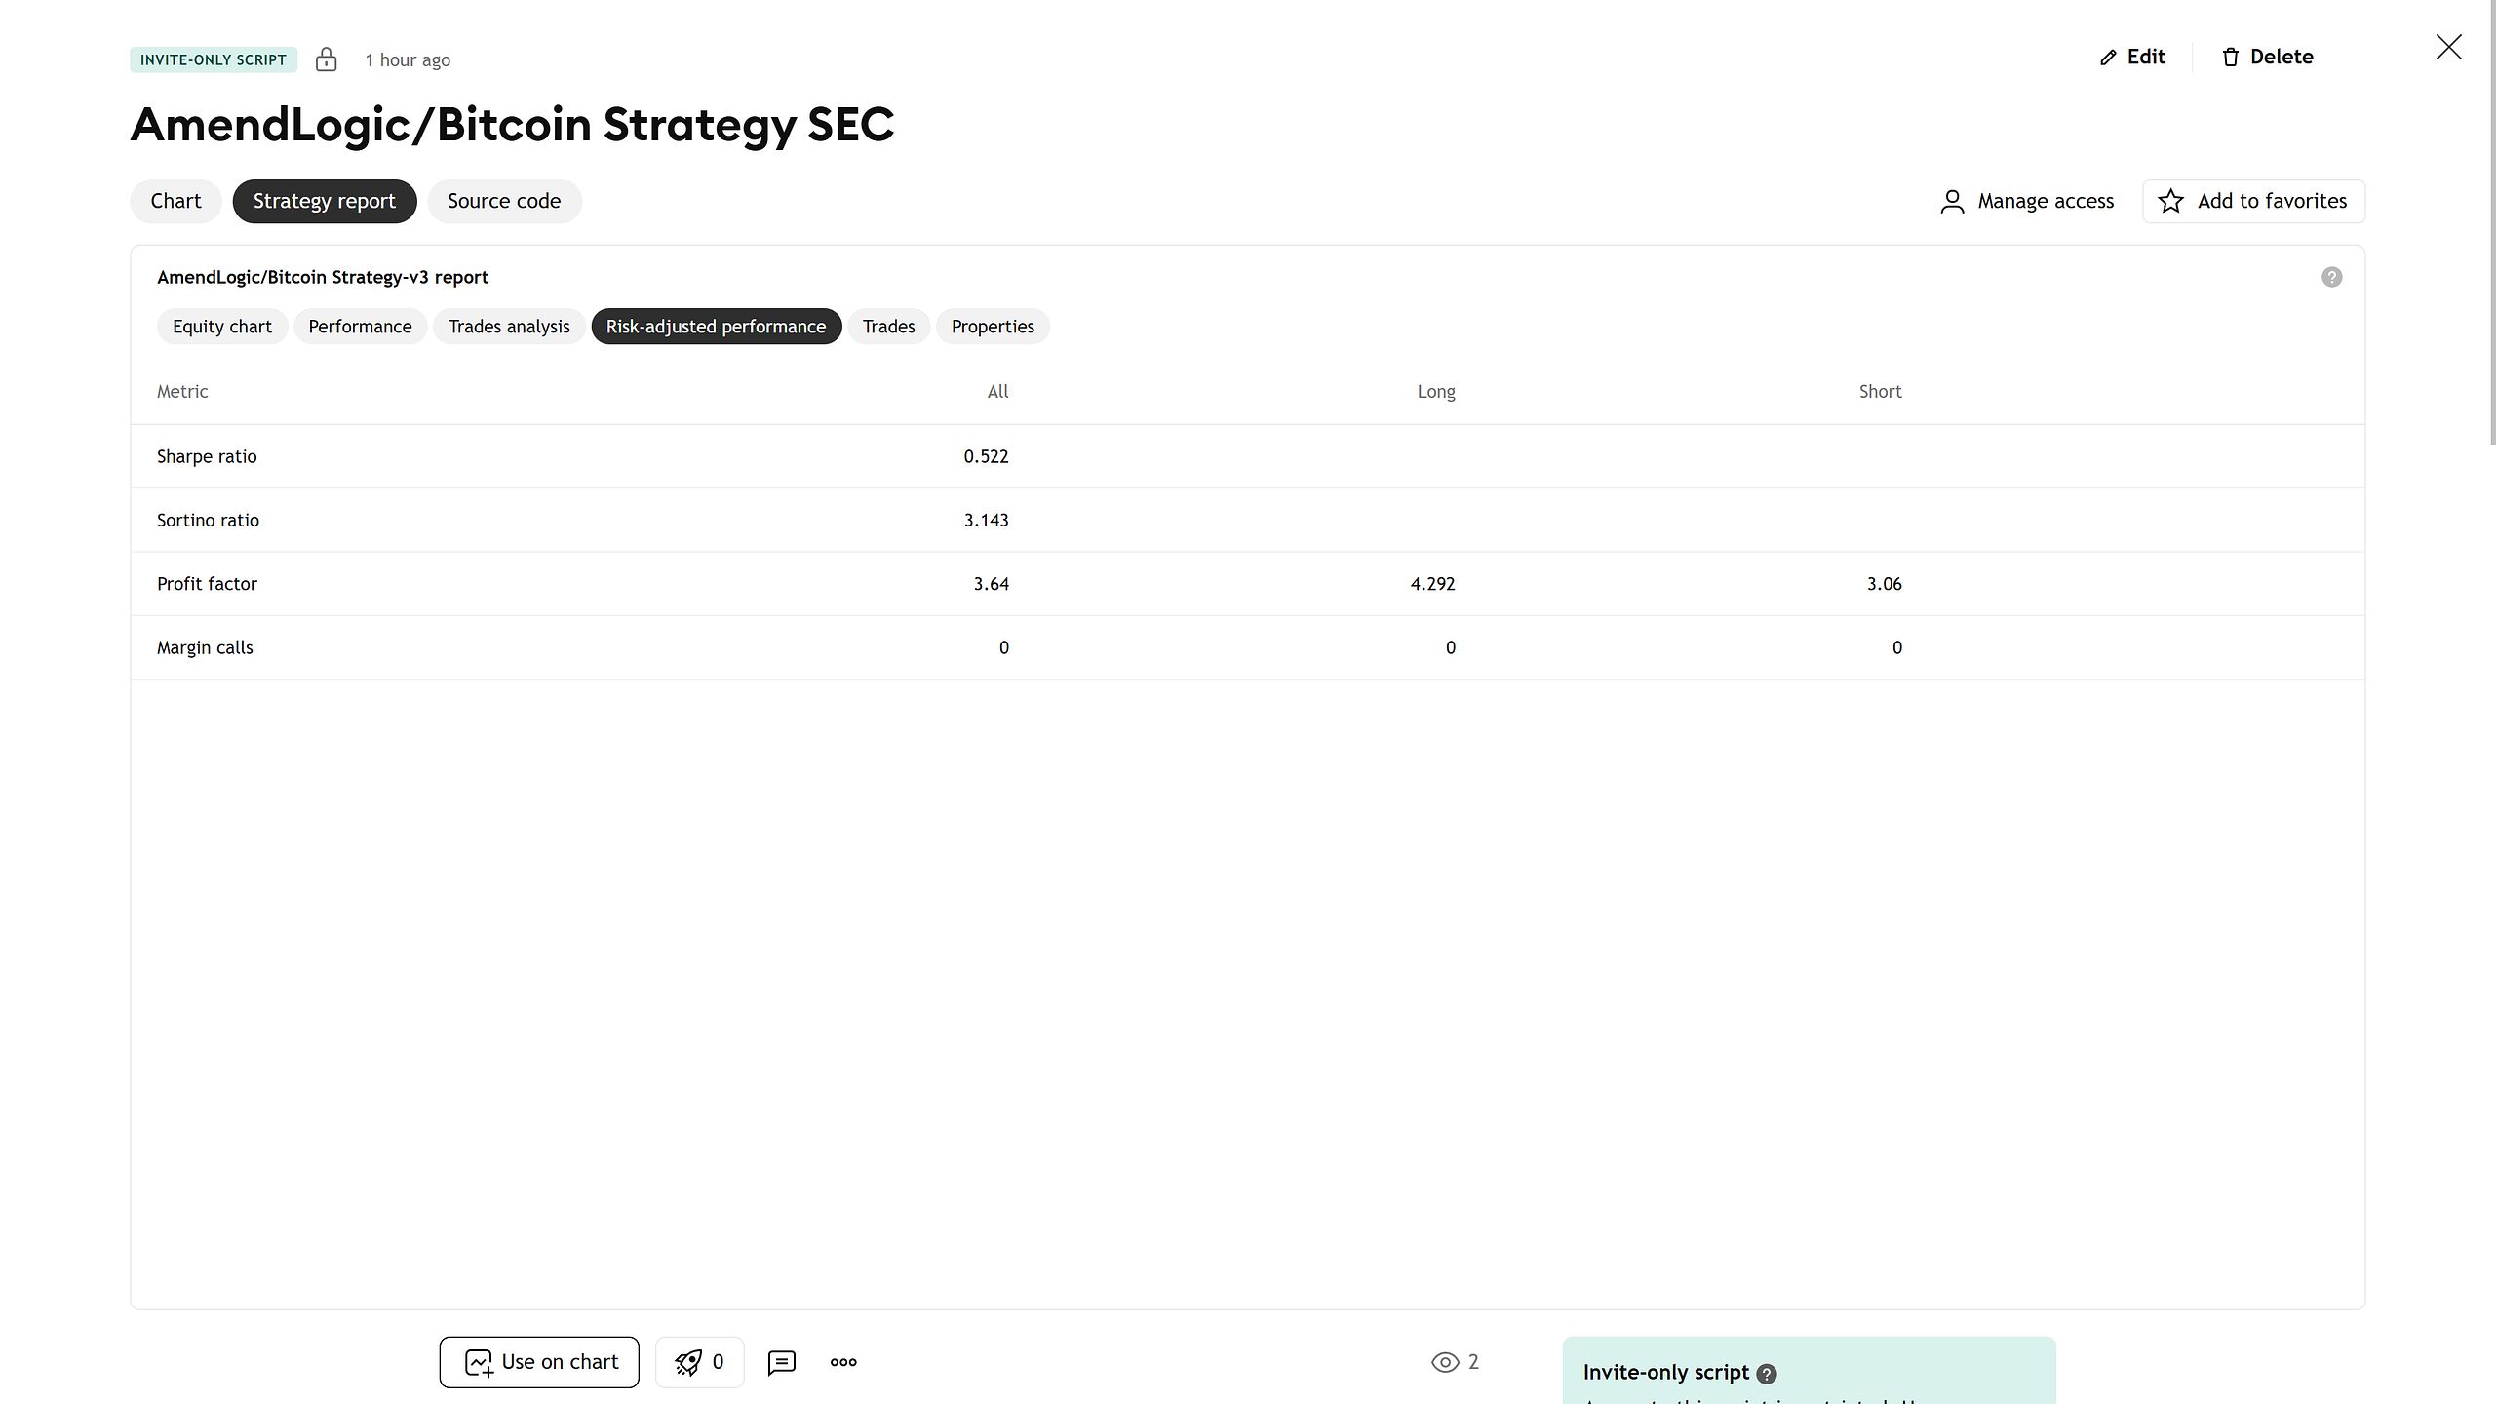This screenshot has height=1404, width=2496.
Task: Open the Source code tab
Action: point(504,201)
